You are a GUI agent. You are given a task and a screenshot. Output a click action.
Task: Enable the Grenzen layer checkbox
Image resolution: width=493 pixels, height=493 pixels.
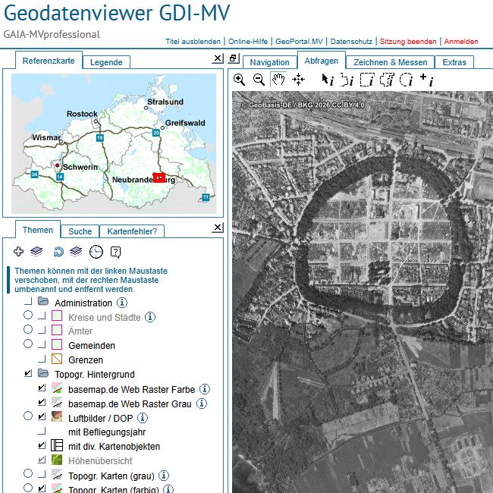coord(42,359)
